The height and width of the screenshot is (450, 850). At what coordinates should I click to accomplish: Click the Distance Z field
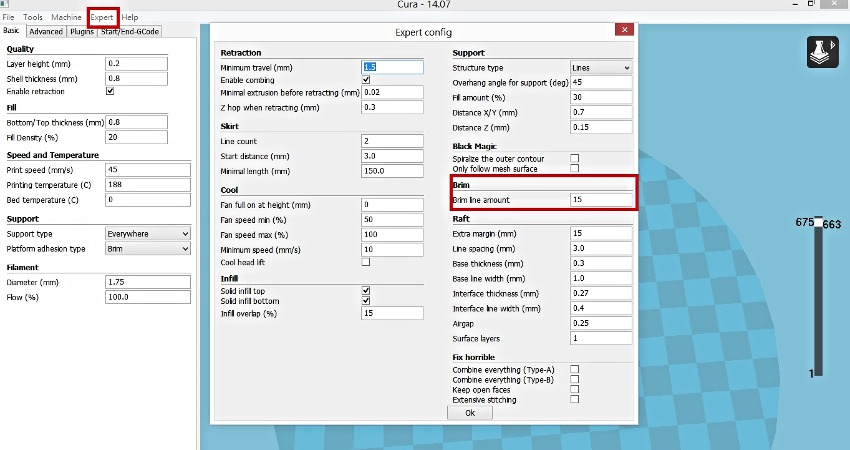[601, 127]
